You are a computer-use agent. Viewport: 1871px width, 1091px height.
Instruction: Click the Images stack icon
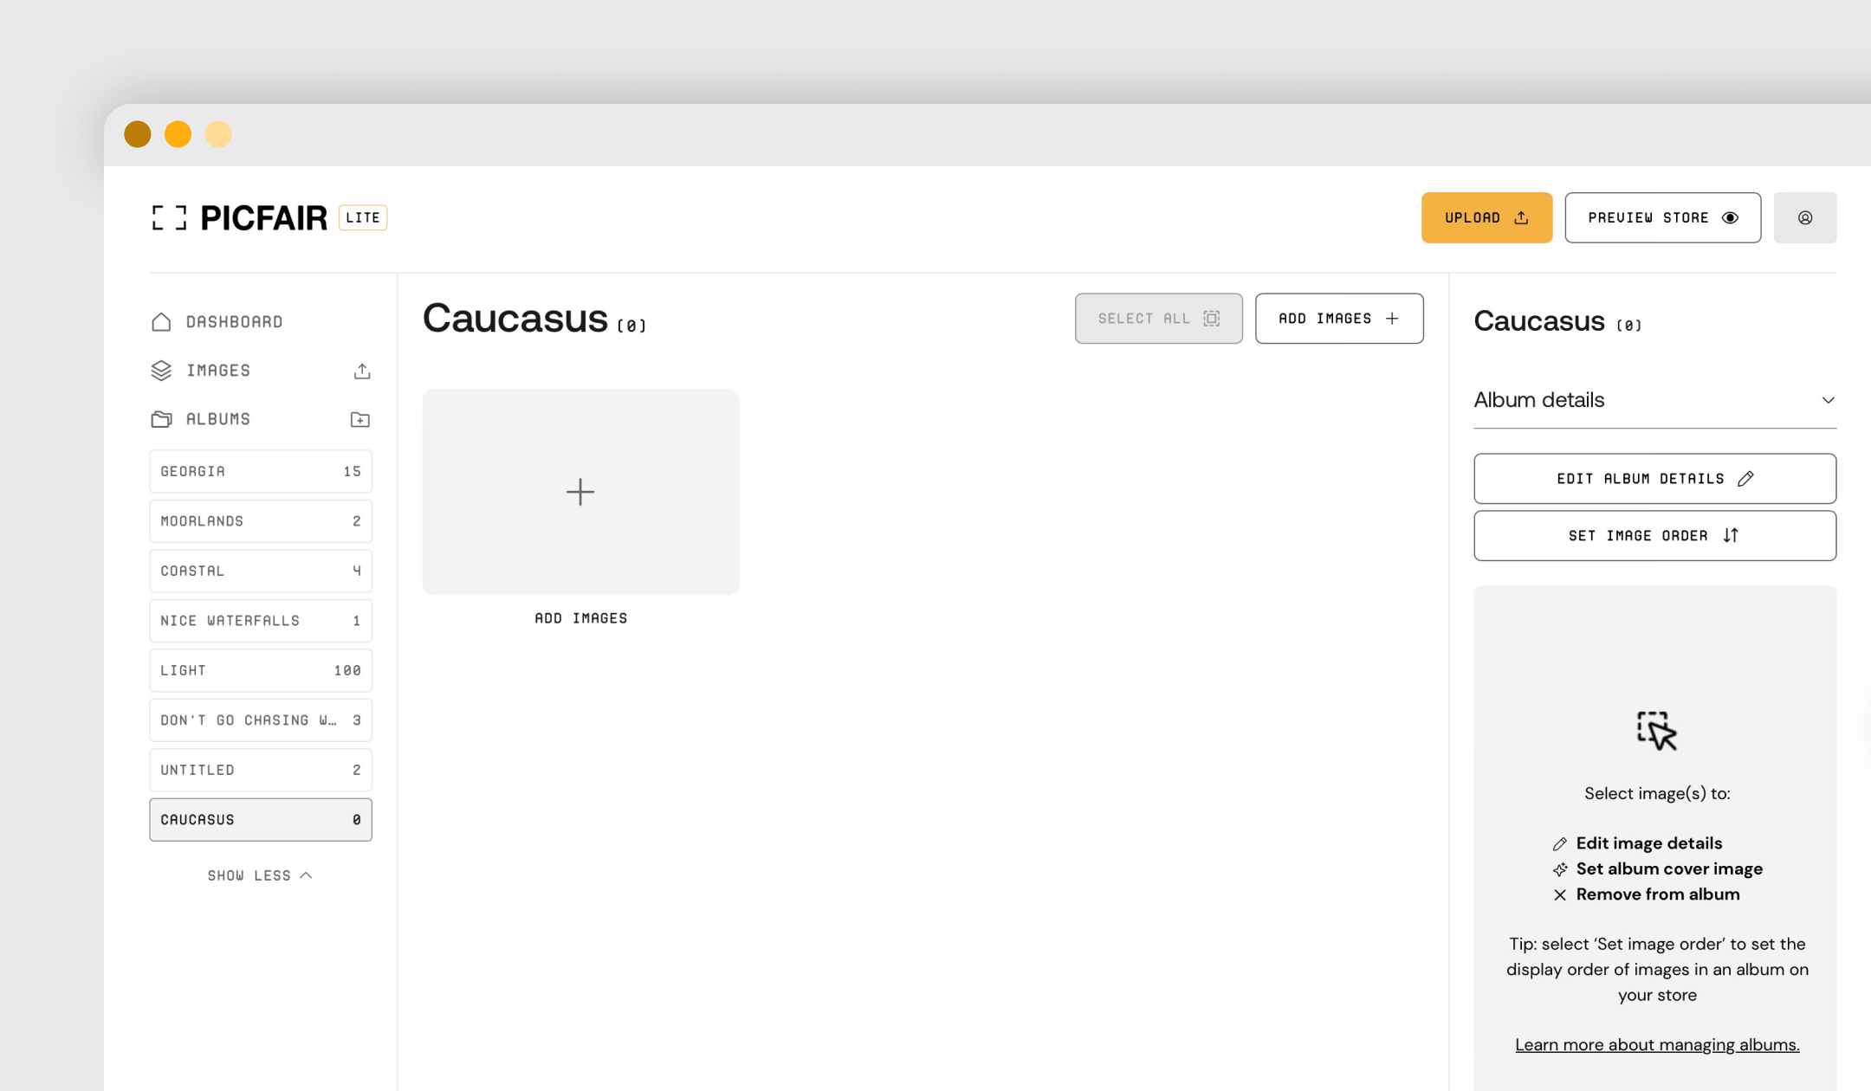[x=161, y=371]
